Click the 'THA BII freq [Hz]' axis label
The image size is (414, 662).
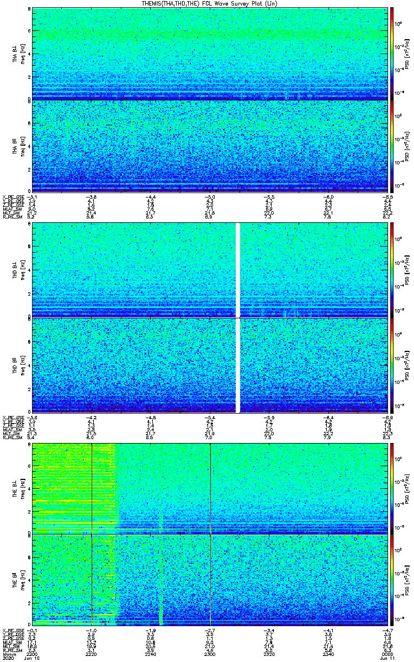tap(18, 146)
